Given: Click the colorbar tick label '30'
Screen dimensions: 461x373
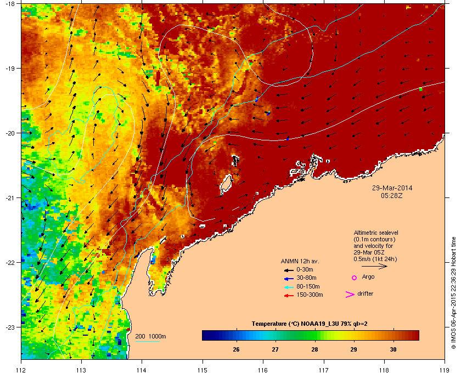Looking at the screenshot, I should click(x=393, y=349).
